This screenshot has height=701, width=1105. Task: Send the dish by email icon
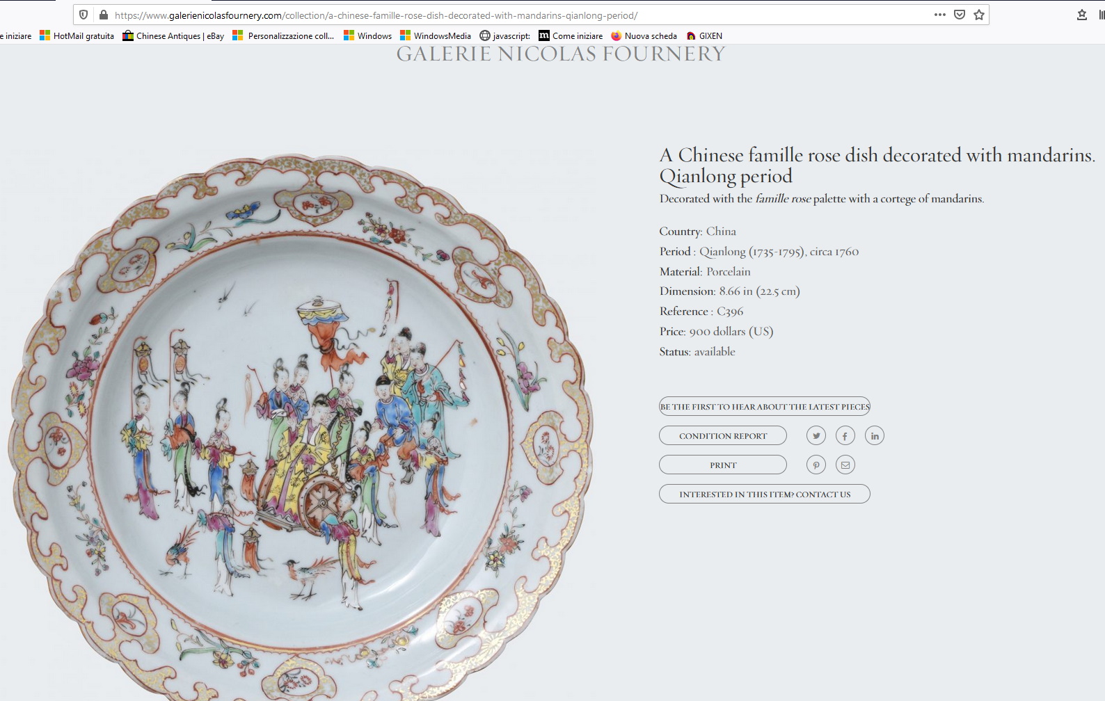click(x=845, y=465)
